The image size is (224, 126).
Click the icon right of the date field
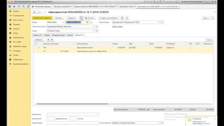click(x=91, y=22)
